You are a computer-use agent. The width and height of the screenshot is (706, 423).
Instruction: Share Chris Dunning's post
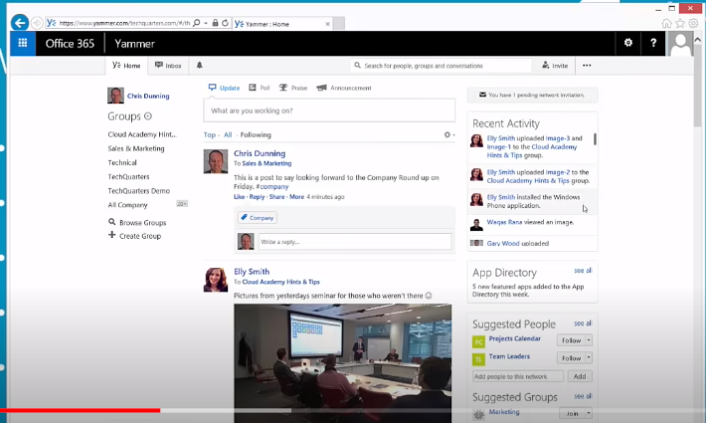[x=276, y=197]
